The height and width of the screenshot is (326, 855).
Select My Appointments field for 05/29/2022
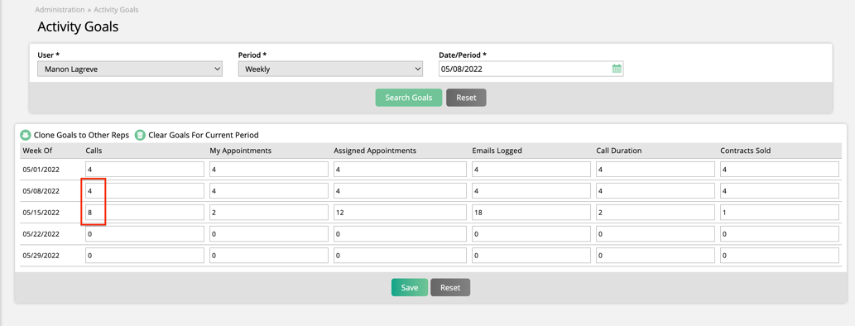(x=269, y=255)
